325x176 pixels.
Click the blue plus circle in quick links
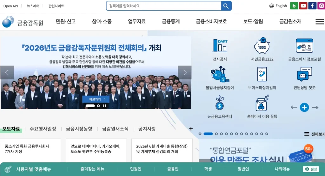click(304, 107)
